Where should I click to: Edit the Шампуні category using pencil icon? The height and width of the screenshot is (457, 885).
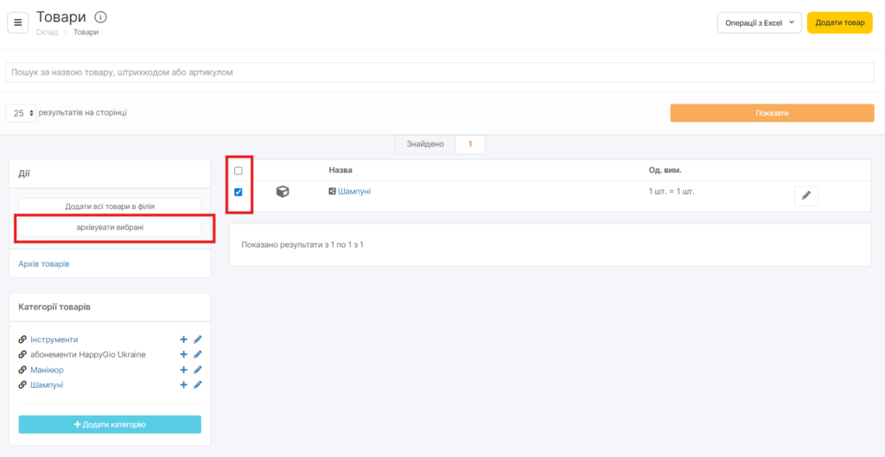click(x=197, y=385)
